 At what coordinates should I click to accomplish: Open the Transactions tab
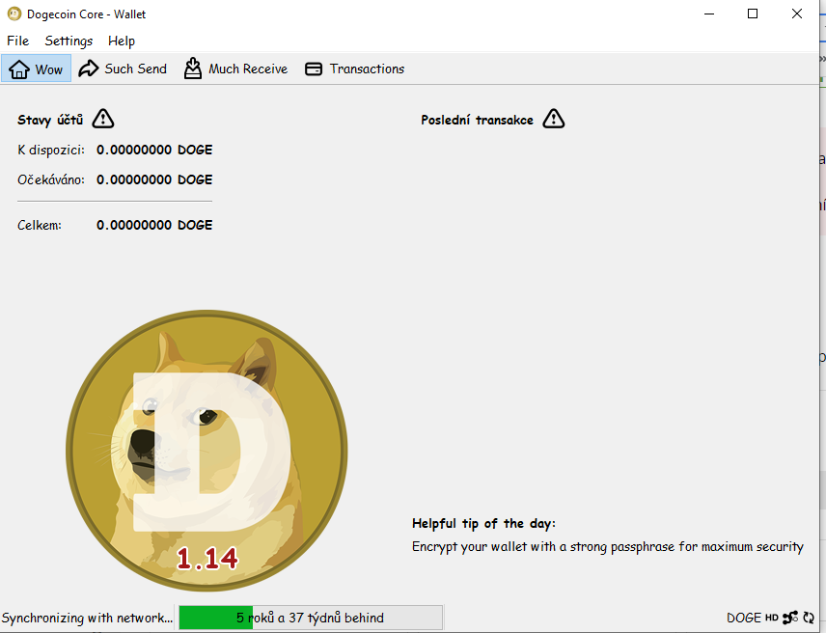coord(354,69)
